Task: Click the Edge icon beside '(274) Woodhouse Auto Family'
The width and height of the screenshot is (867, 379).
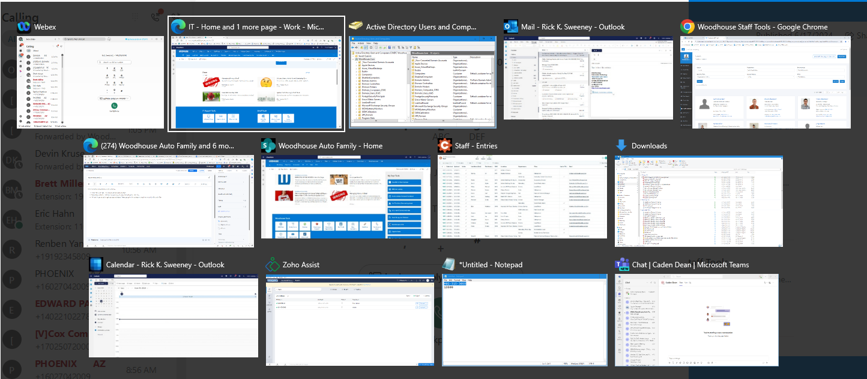Action: click(x=91, y=145)
